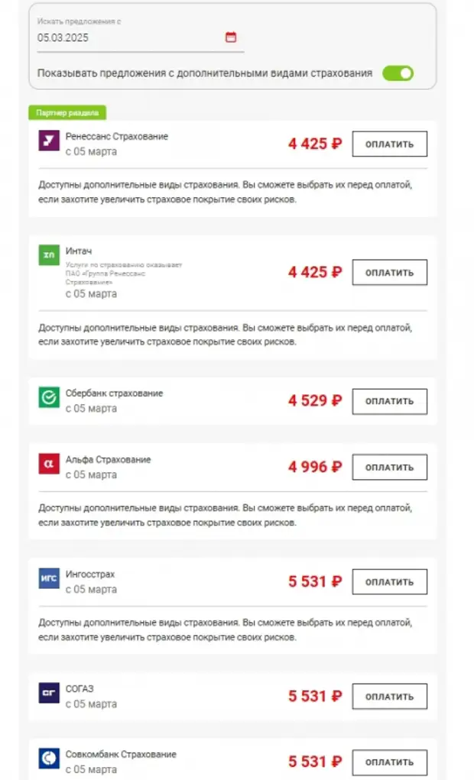Click the Партнер раздела green badge
474x780 pixels.
(x=67, y=112)
